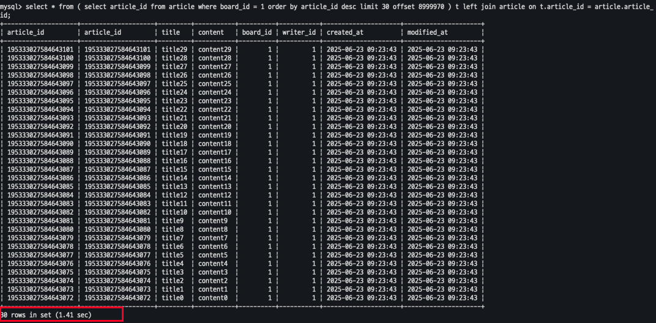This screenshot has width=656, height=323.
Task: Click the "title10" cell
Action: coord(174,212)
